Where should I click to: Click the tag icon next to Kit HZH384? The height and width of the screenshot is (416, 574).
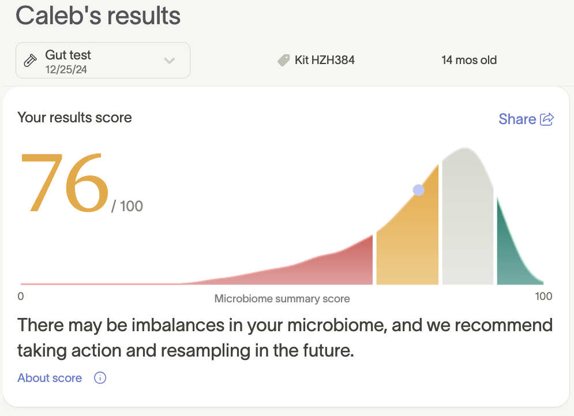point(283,60)
